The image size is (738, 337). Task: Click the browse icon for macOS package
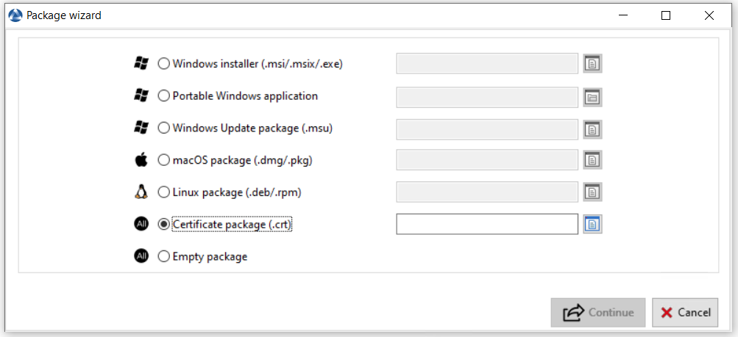(x=592, y=160)
